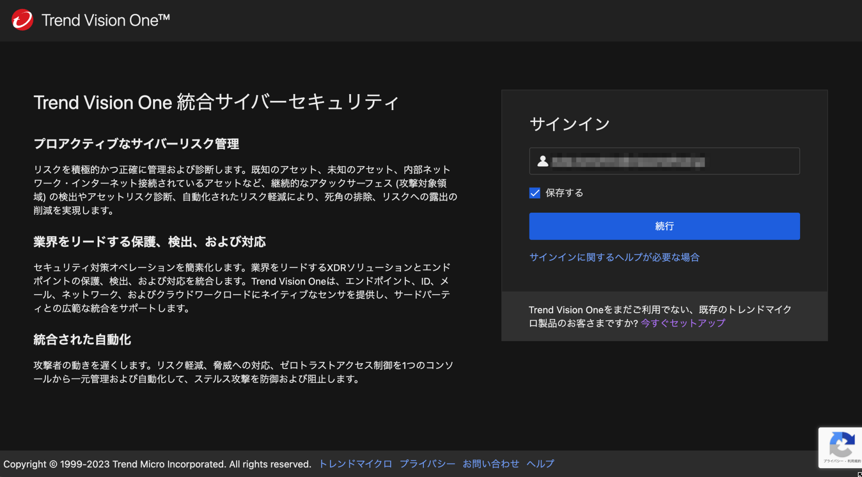This screenshot has width=862, height=477.
Task: Click the Trend Micro logo in the header
Action: (x=22, y=19)
